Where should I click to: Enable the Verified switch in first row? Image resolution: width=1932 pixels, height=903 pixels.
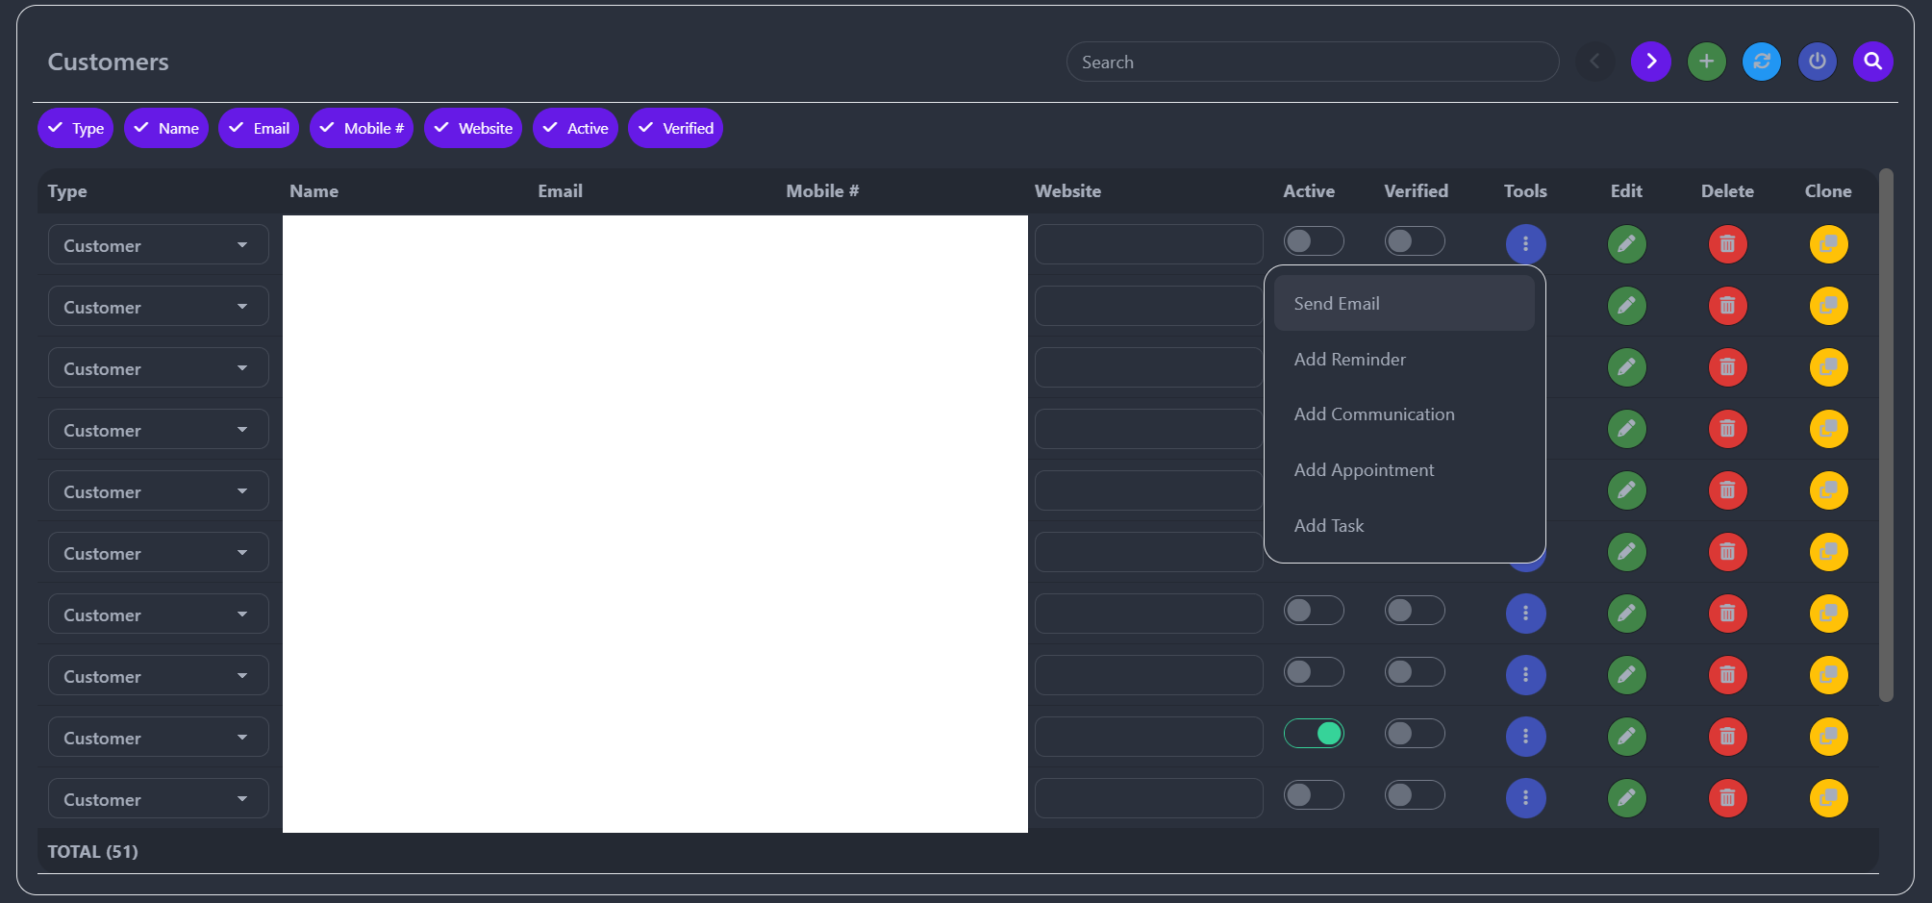pyautogui.click(x=1415, y=241)
